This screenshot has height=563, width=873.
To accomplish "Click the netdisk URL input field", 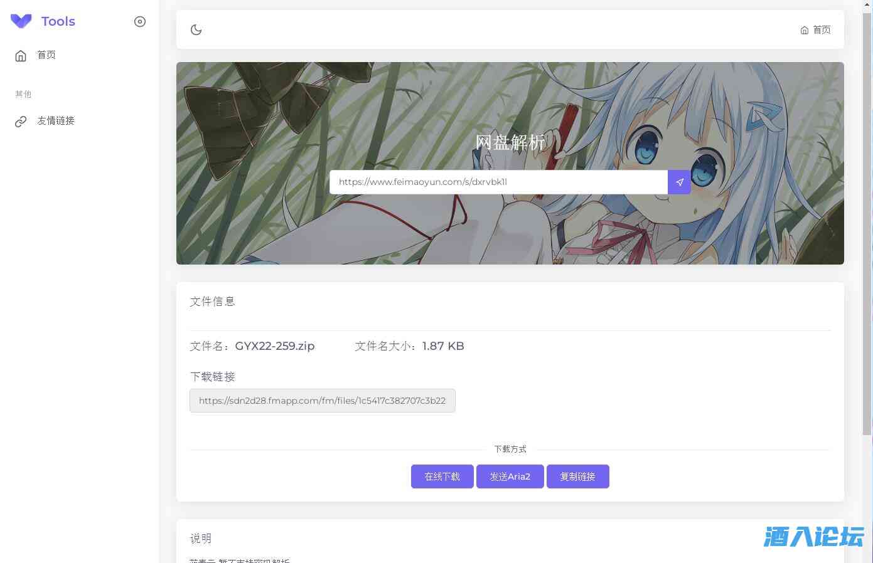I will click(x=498, y=182).
